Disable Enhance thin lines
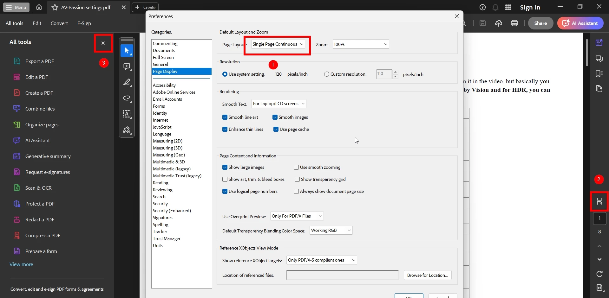 point(225,129)
